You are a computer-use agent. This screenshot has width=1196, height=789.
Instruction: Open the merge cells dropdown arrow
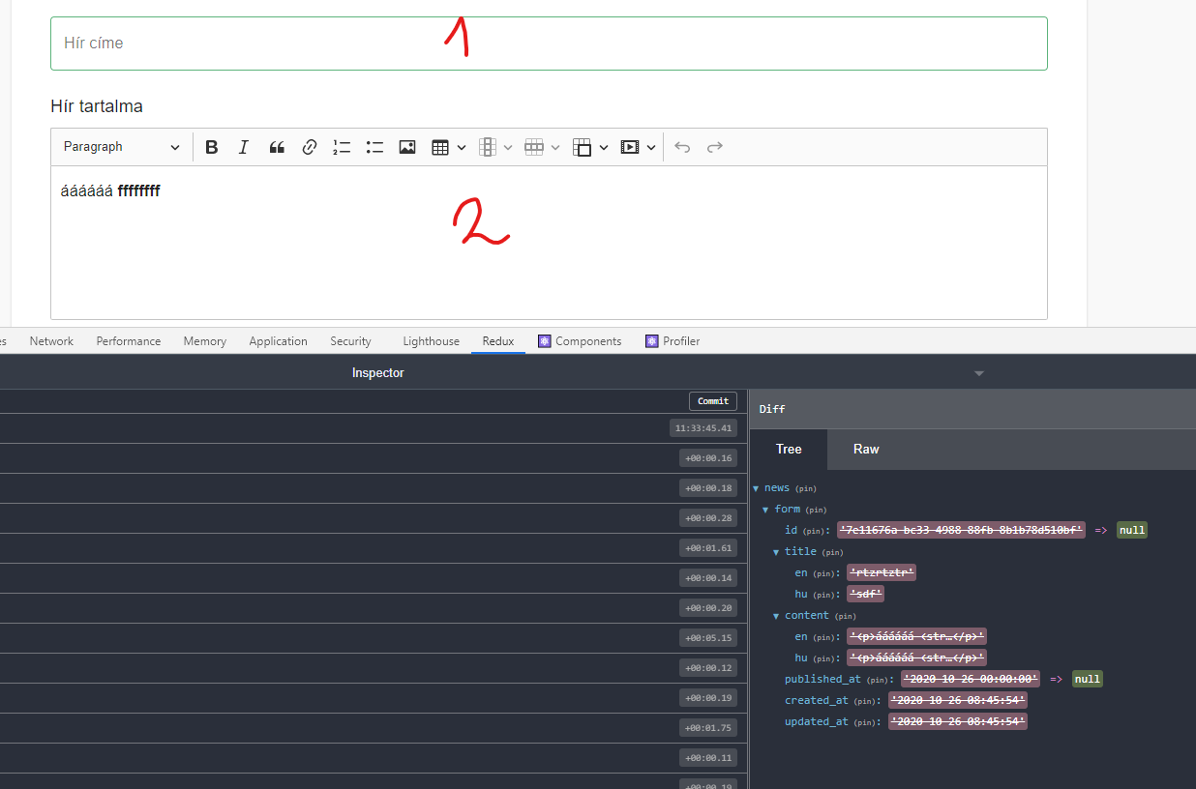[604, 147]
